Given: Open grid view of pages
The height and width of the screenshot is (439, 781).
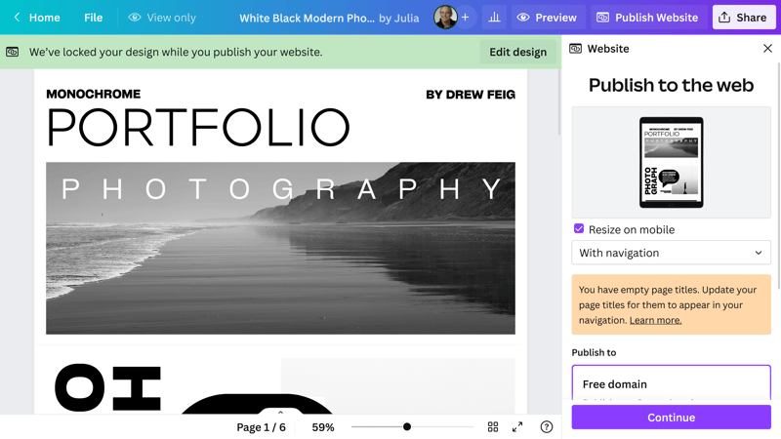Looking at the screenshot, I should (493, 426).
